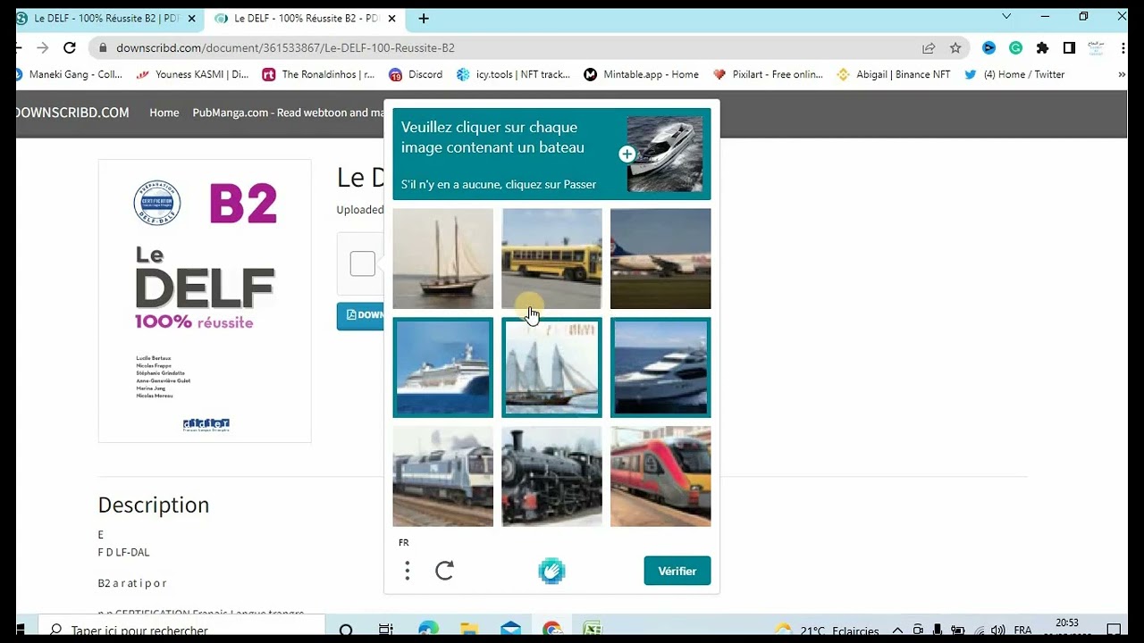Image resolution: width=1144 pixels, height=643 pixels.
Task: Open Task View on the taskbar
Action: [x=386, y=630]
